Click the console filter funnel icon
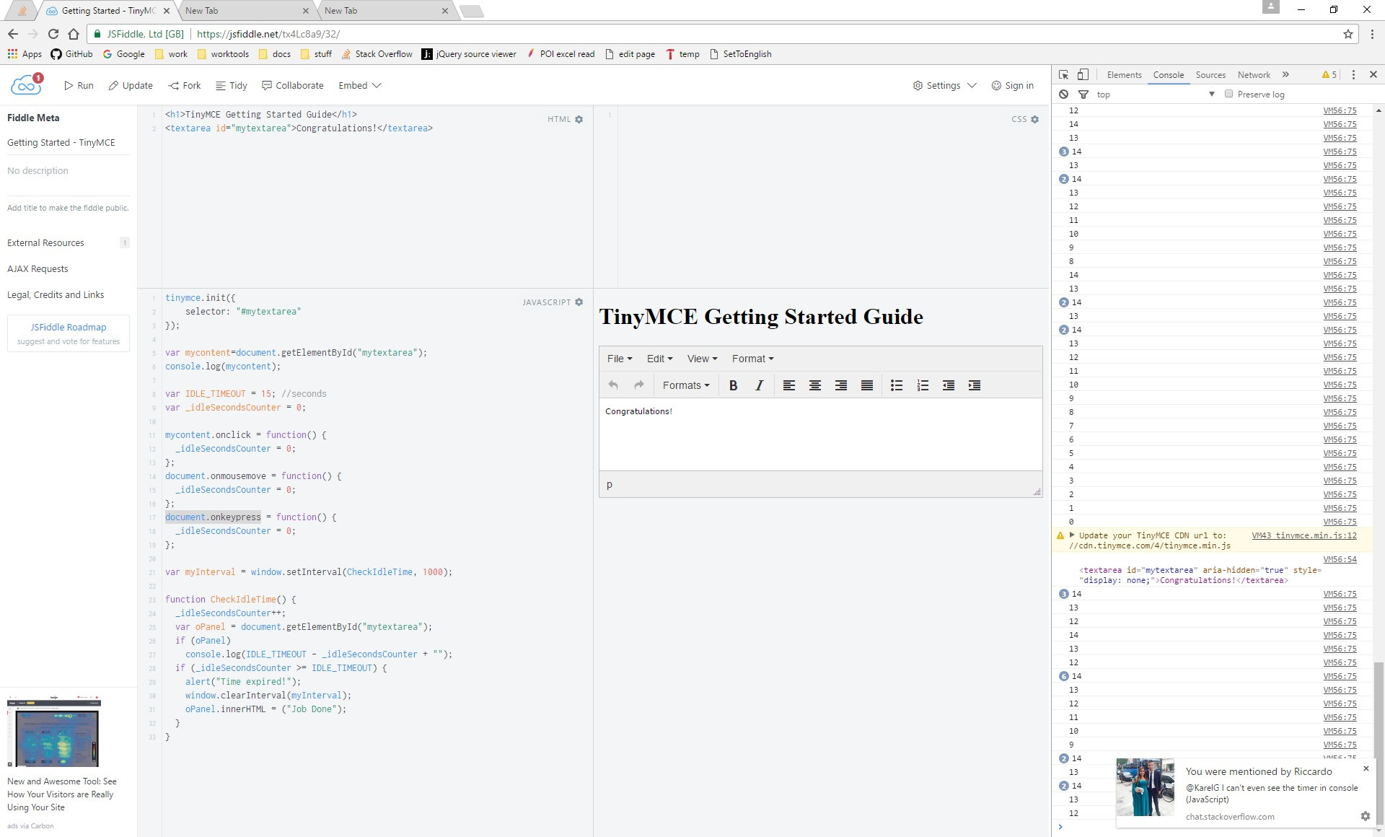The height and width of the screenshot is (837, 1385). click(1083, 95)
